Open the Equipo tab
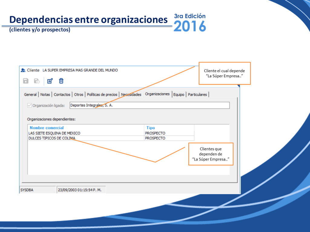This screenshot has height=232, width=310. point(179,95)
